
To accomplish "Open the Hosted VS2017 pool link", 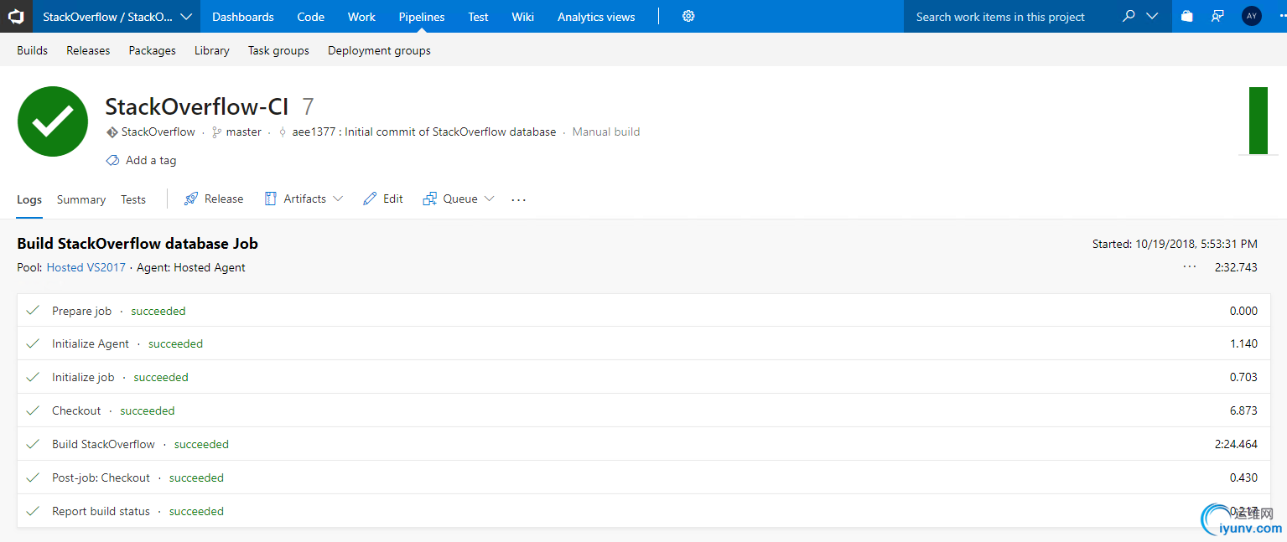I will coord(86,267).
